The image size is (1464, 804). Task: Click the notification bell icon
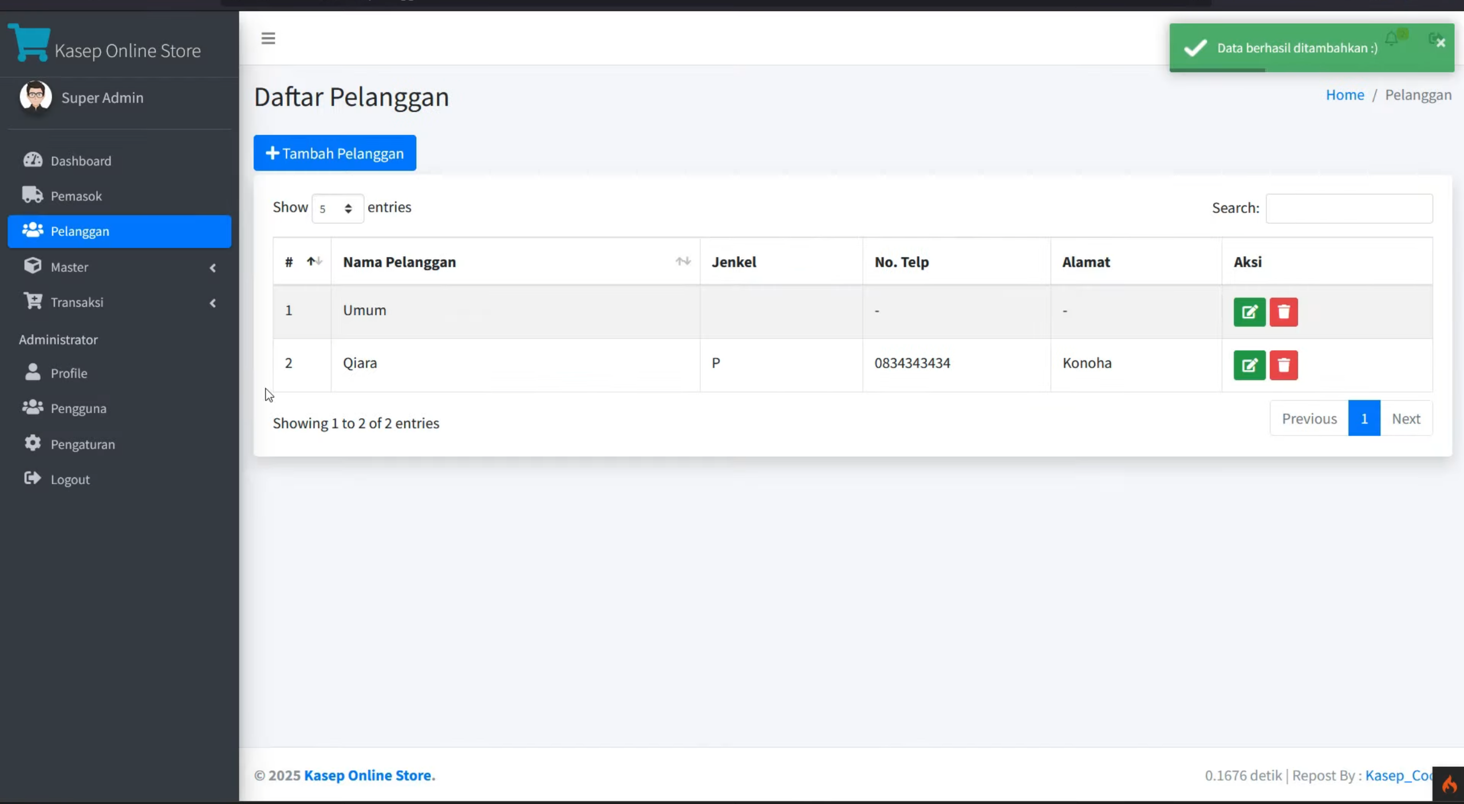click(x=1391, y=38)
